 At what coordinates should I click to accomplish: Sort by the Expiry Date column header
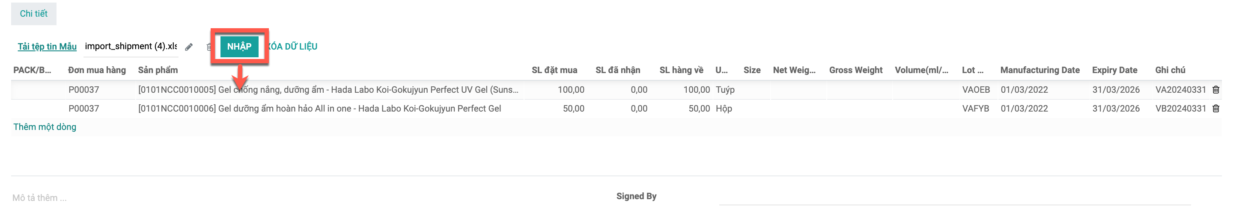coord(1114,70)
